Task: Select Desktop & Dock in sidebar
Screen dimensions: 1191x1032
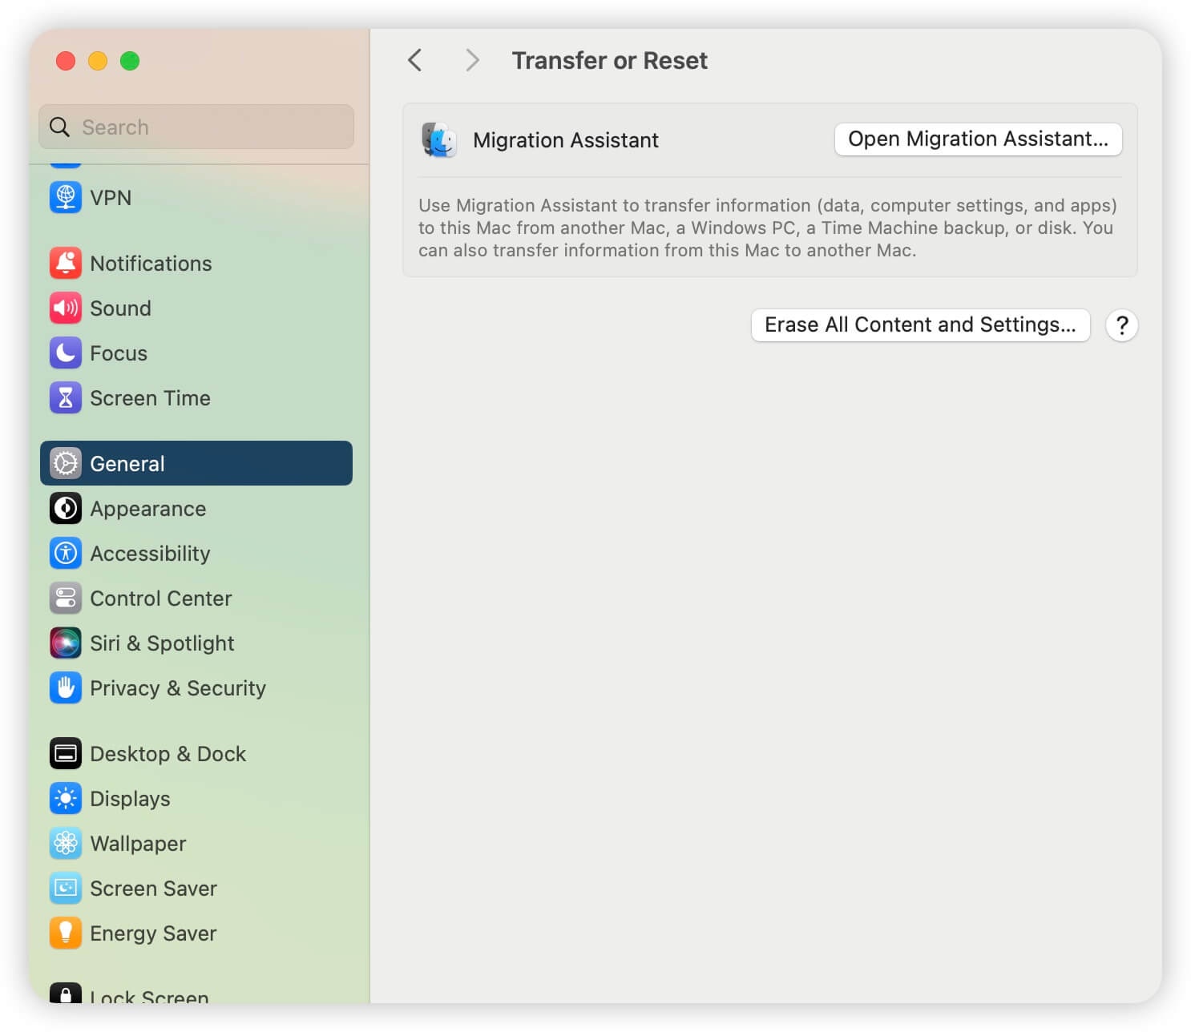Action: click(196, 753)
